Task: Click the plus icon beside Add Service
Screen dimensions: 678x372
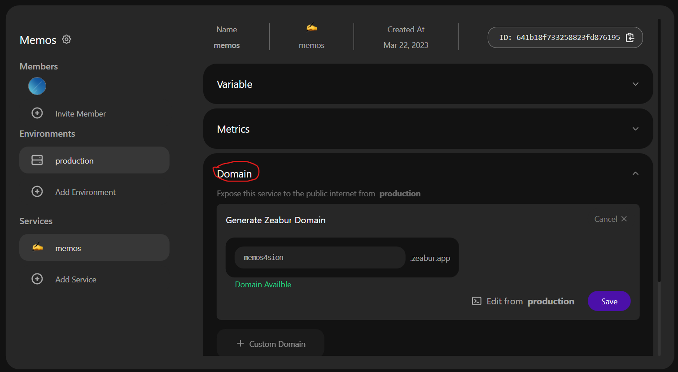Action: tap(37, 279)
